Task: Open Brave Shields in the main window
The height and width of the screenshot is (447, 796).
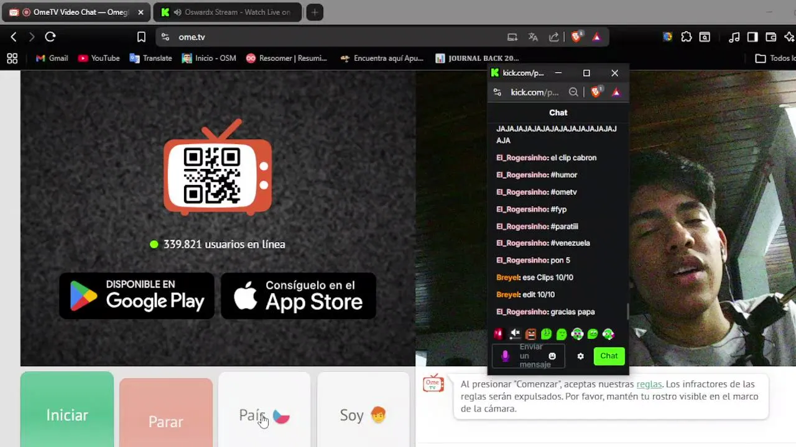Action: (576, 37)
